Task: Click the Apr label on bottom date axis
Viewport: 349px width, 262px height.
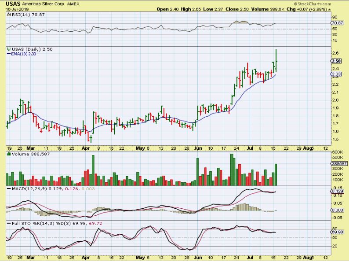Action: tap(86, 257)
